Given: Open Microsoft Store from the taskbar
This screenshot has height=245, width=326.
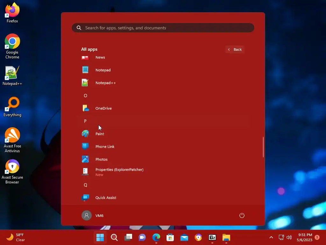Looking at the screenshot, I should (170, 237).
